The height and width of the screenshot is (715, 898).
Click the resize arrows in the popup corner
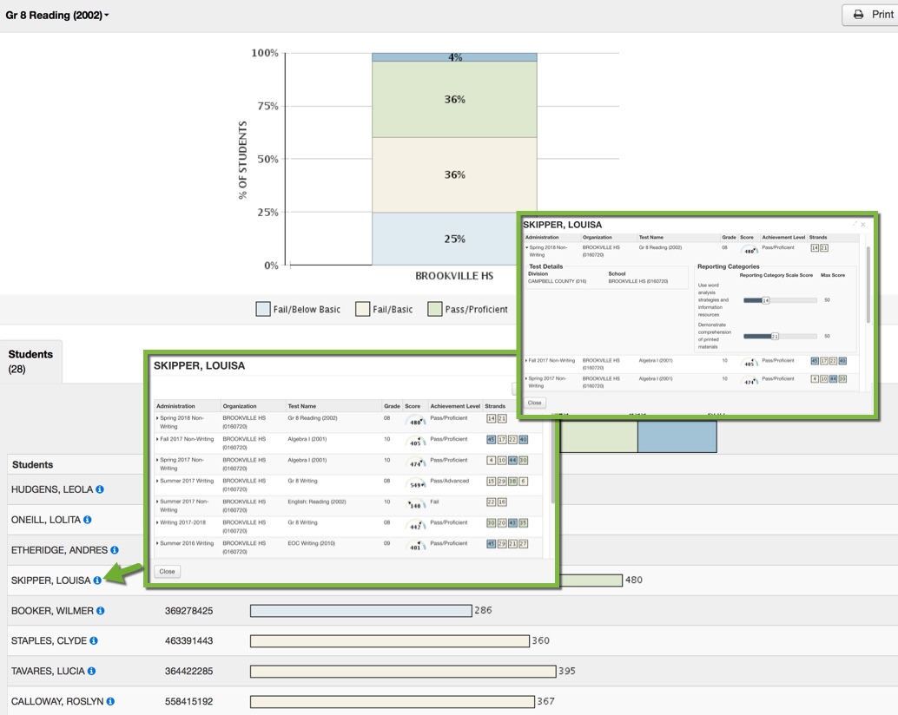(855, 224)
